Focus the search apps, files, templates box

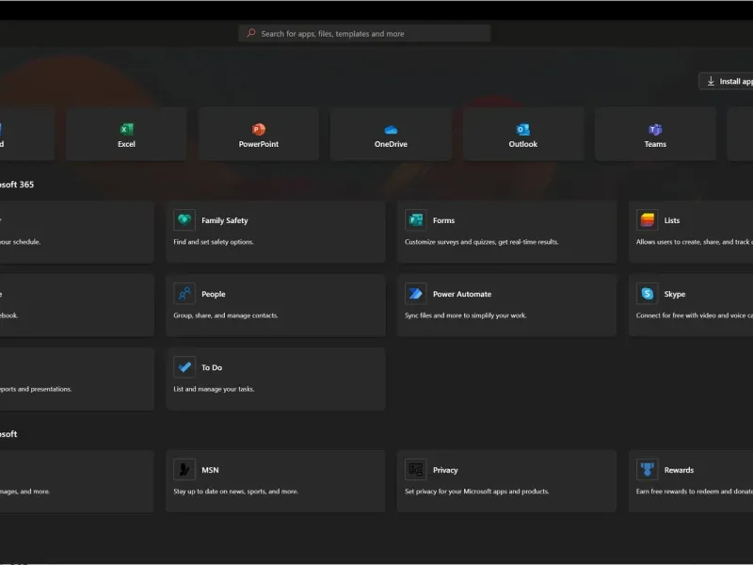tap(364, 33)
